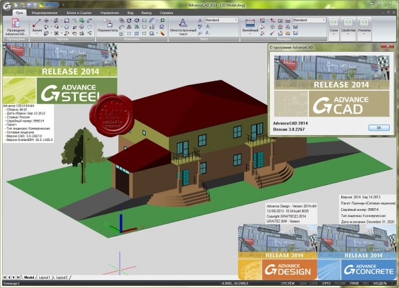Select the Circle tool in Чертеж group
The height and width of the screenshot is (288, 399).
tap(47, 21)
